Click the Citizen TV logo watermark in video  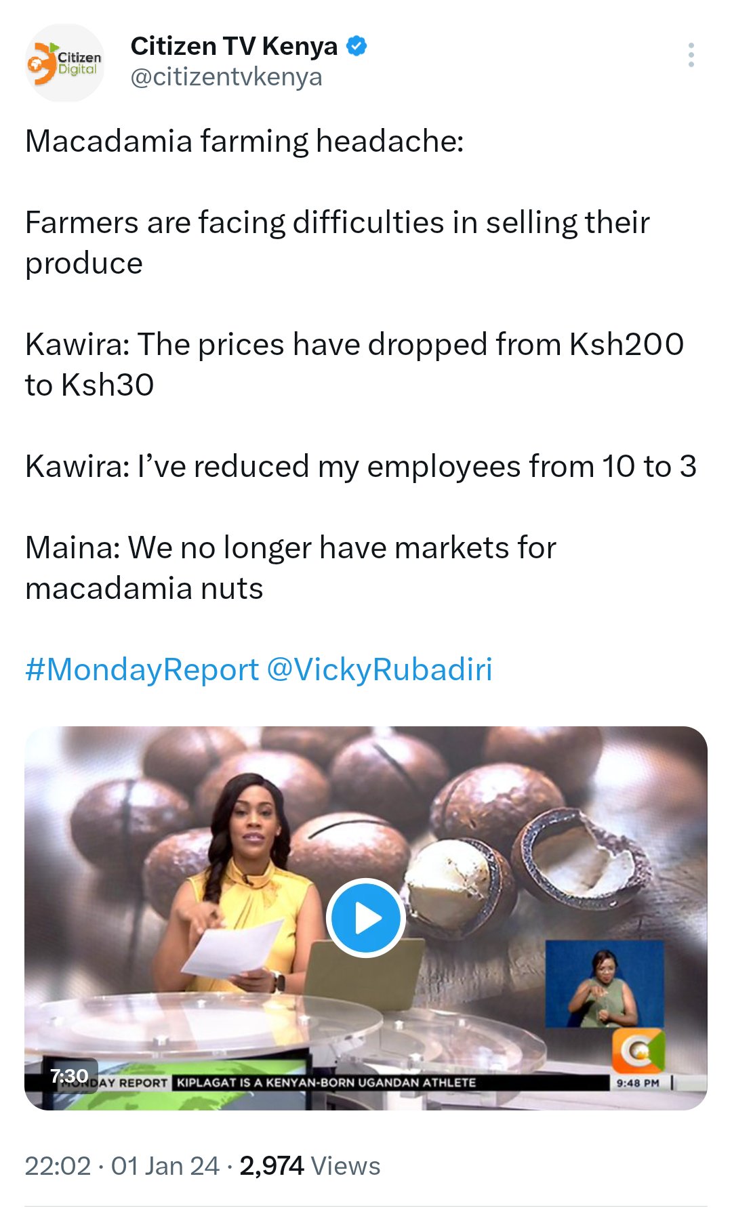[638, 1051]
